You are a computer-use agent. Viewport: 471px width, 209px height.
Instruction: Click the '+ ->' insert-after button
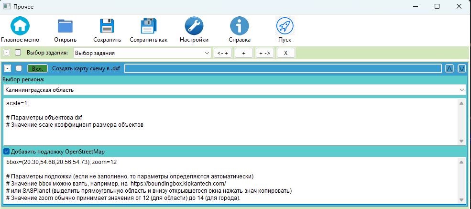264,53
